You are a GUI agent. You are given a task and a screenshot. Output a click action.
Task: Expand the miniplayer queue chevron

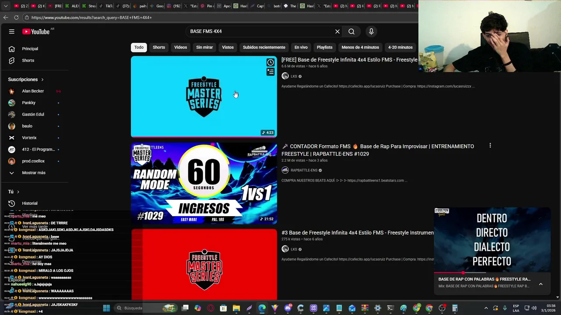541,284
